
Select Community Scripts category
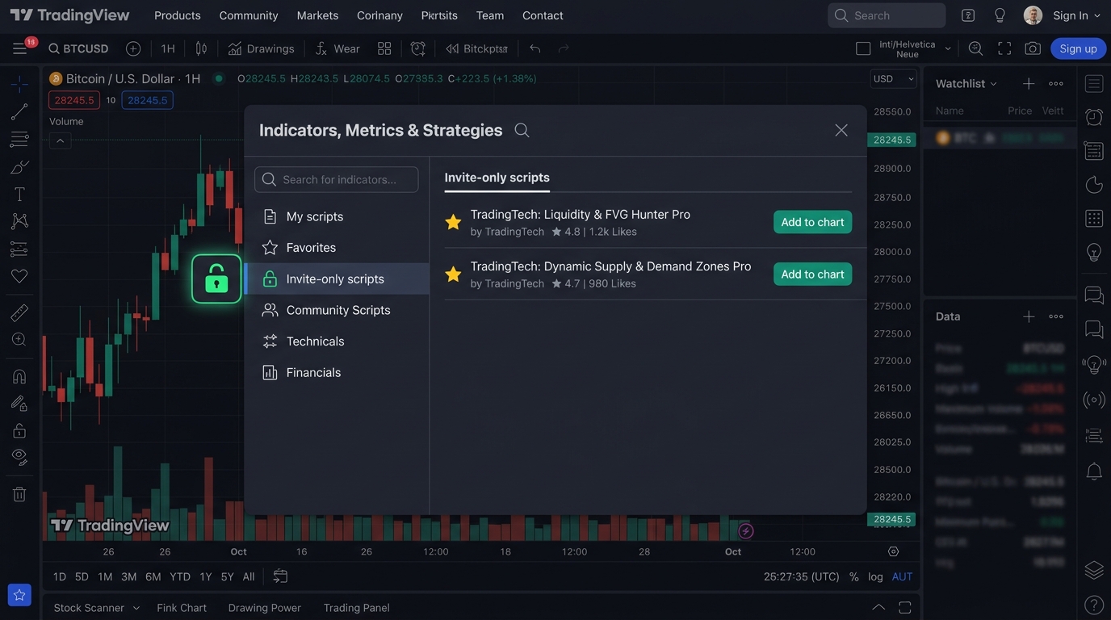coord(337,310)
